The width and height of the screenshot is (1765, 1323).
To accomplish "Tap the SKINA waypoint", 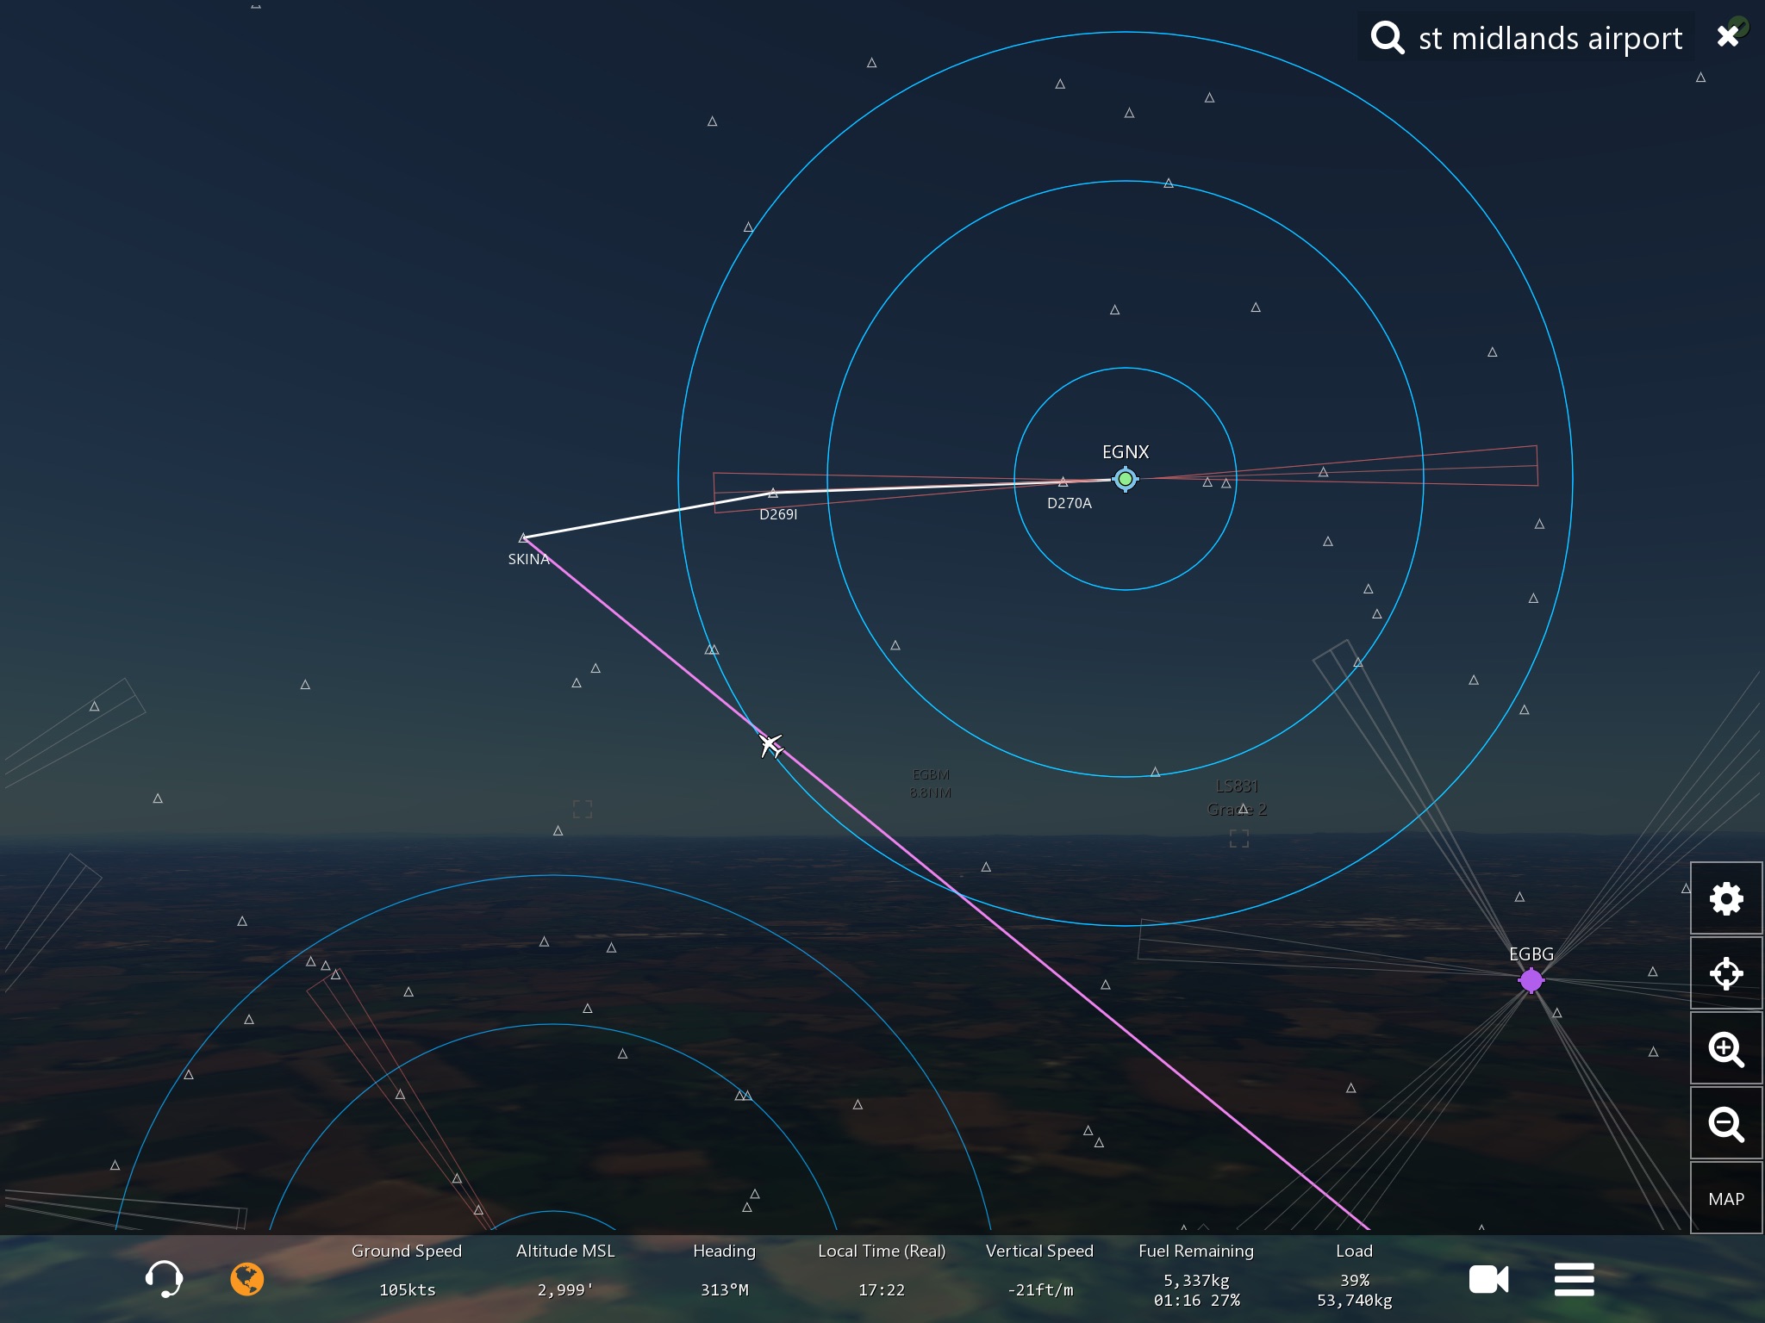I will (523, 539).
